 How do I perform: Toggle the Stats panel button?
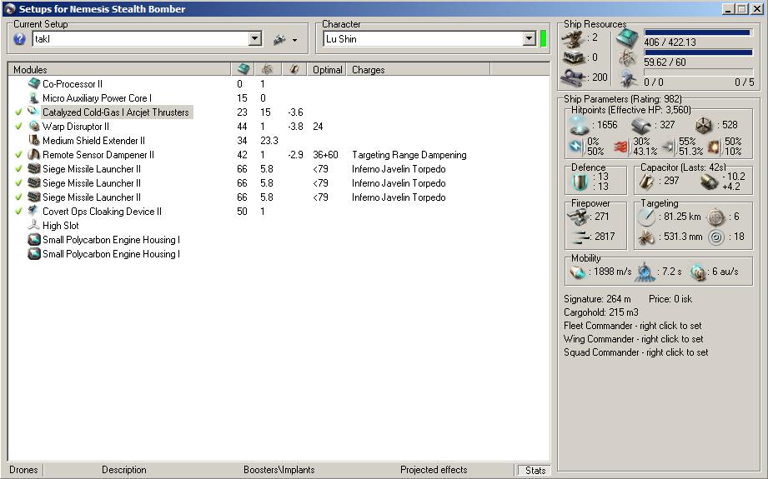pos(535,470)
